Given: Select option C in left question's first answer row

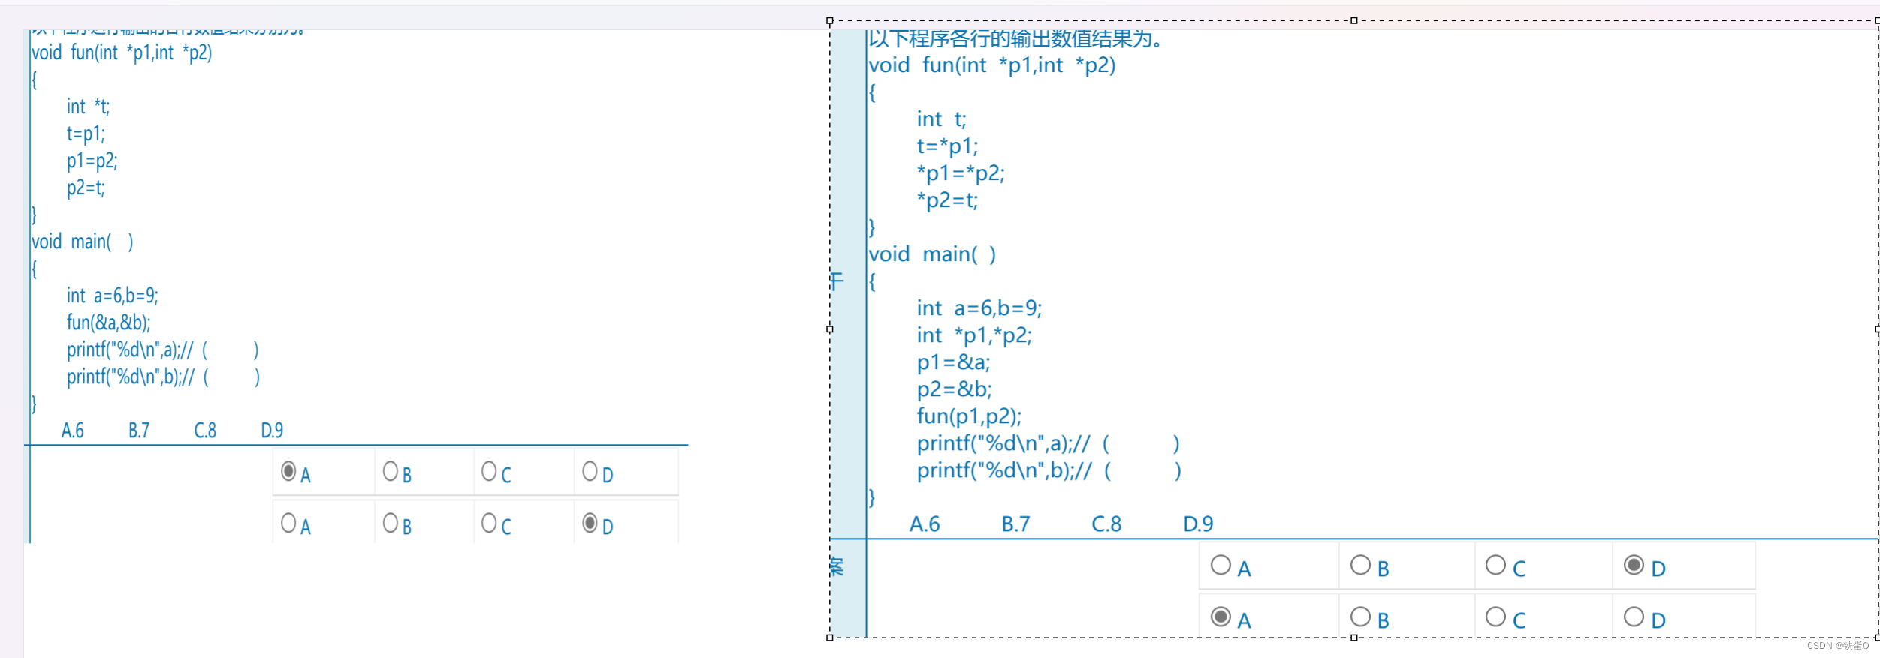Looking at the screenshot, I should [489, 471].
